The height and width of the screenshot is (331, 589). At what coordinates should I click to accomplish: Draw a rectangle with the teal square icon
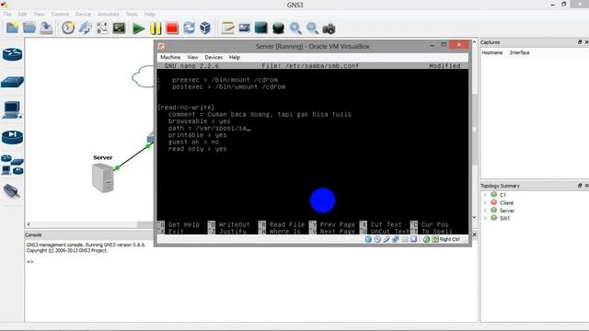261,28
